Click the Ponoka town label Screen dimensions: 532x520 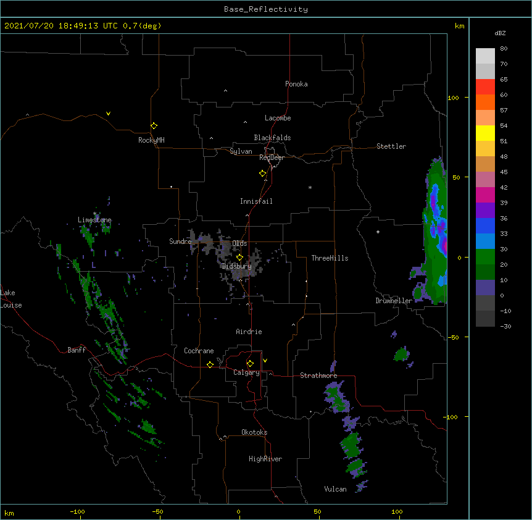coord(296,84)
